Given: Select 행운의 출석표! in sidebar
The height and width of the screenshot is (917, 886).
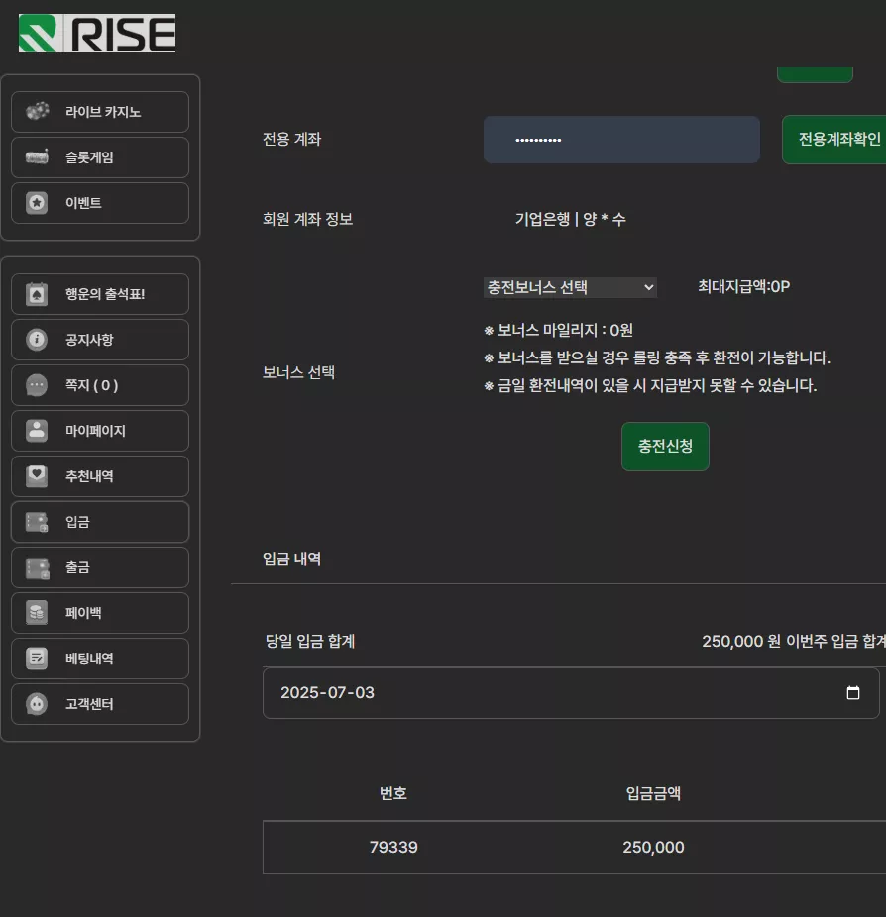Looking at the screenshot, I should [100, 294].
